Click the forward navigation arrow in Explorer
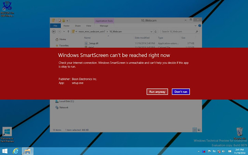This screenshot has height=155, width=248. pos(59,32)
